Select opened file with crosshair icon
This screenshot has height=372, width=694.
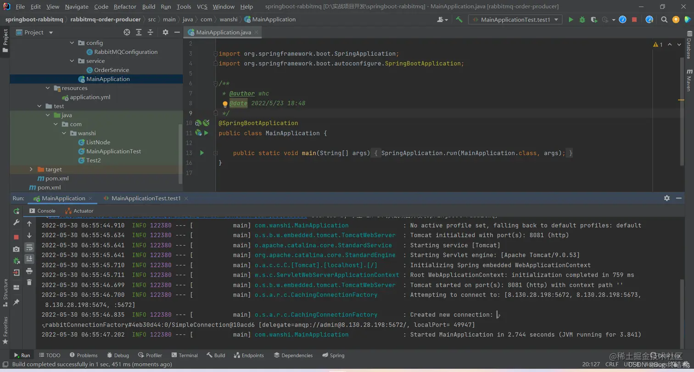(127, 32)
